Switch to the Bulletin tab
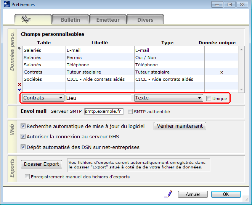The width and height of the screenshot is (252, 205). coord(71,19)
